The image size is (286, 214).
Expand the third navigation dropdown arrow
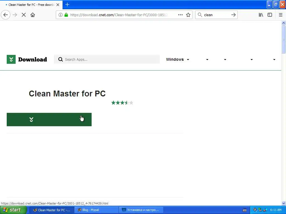[x=225, y=60]
